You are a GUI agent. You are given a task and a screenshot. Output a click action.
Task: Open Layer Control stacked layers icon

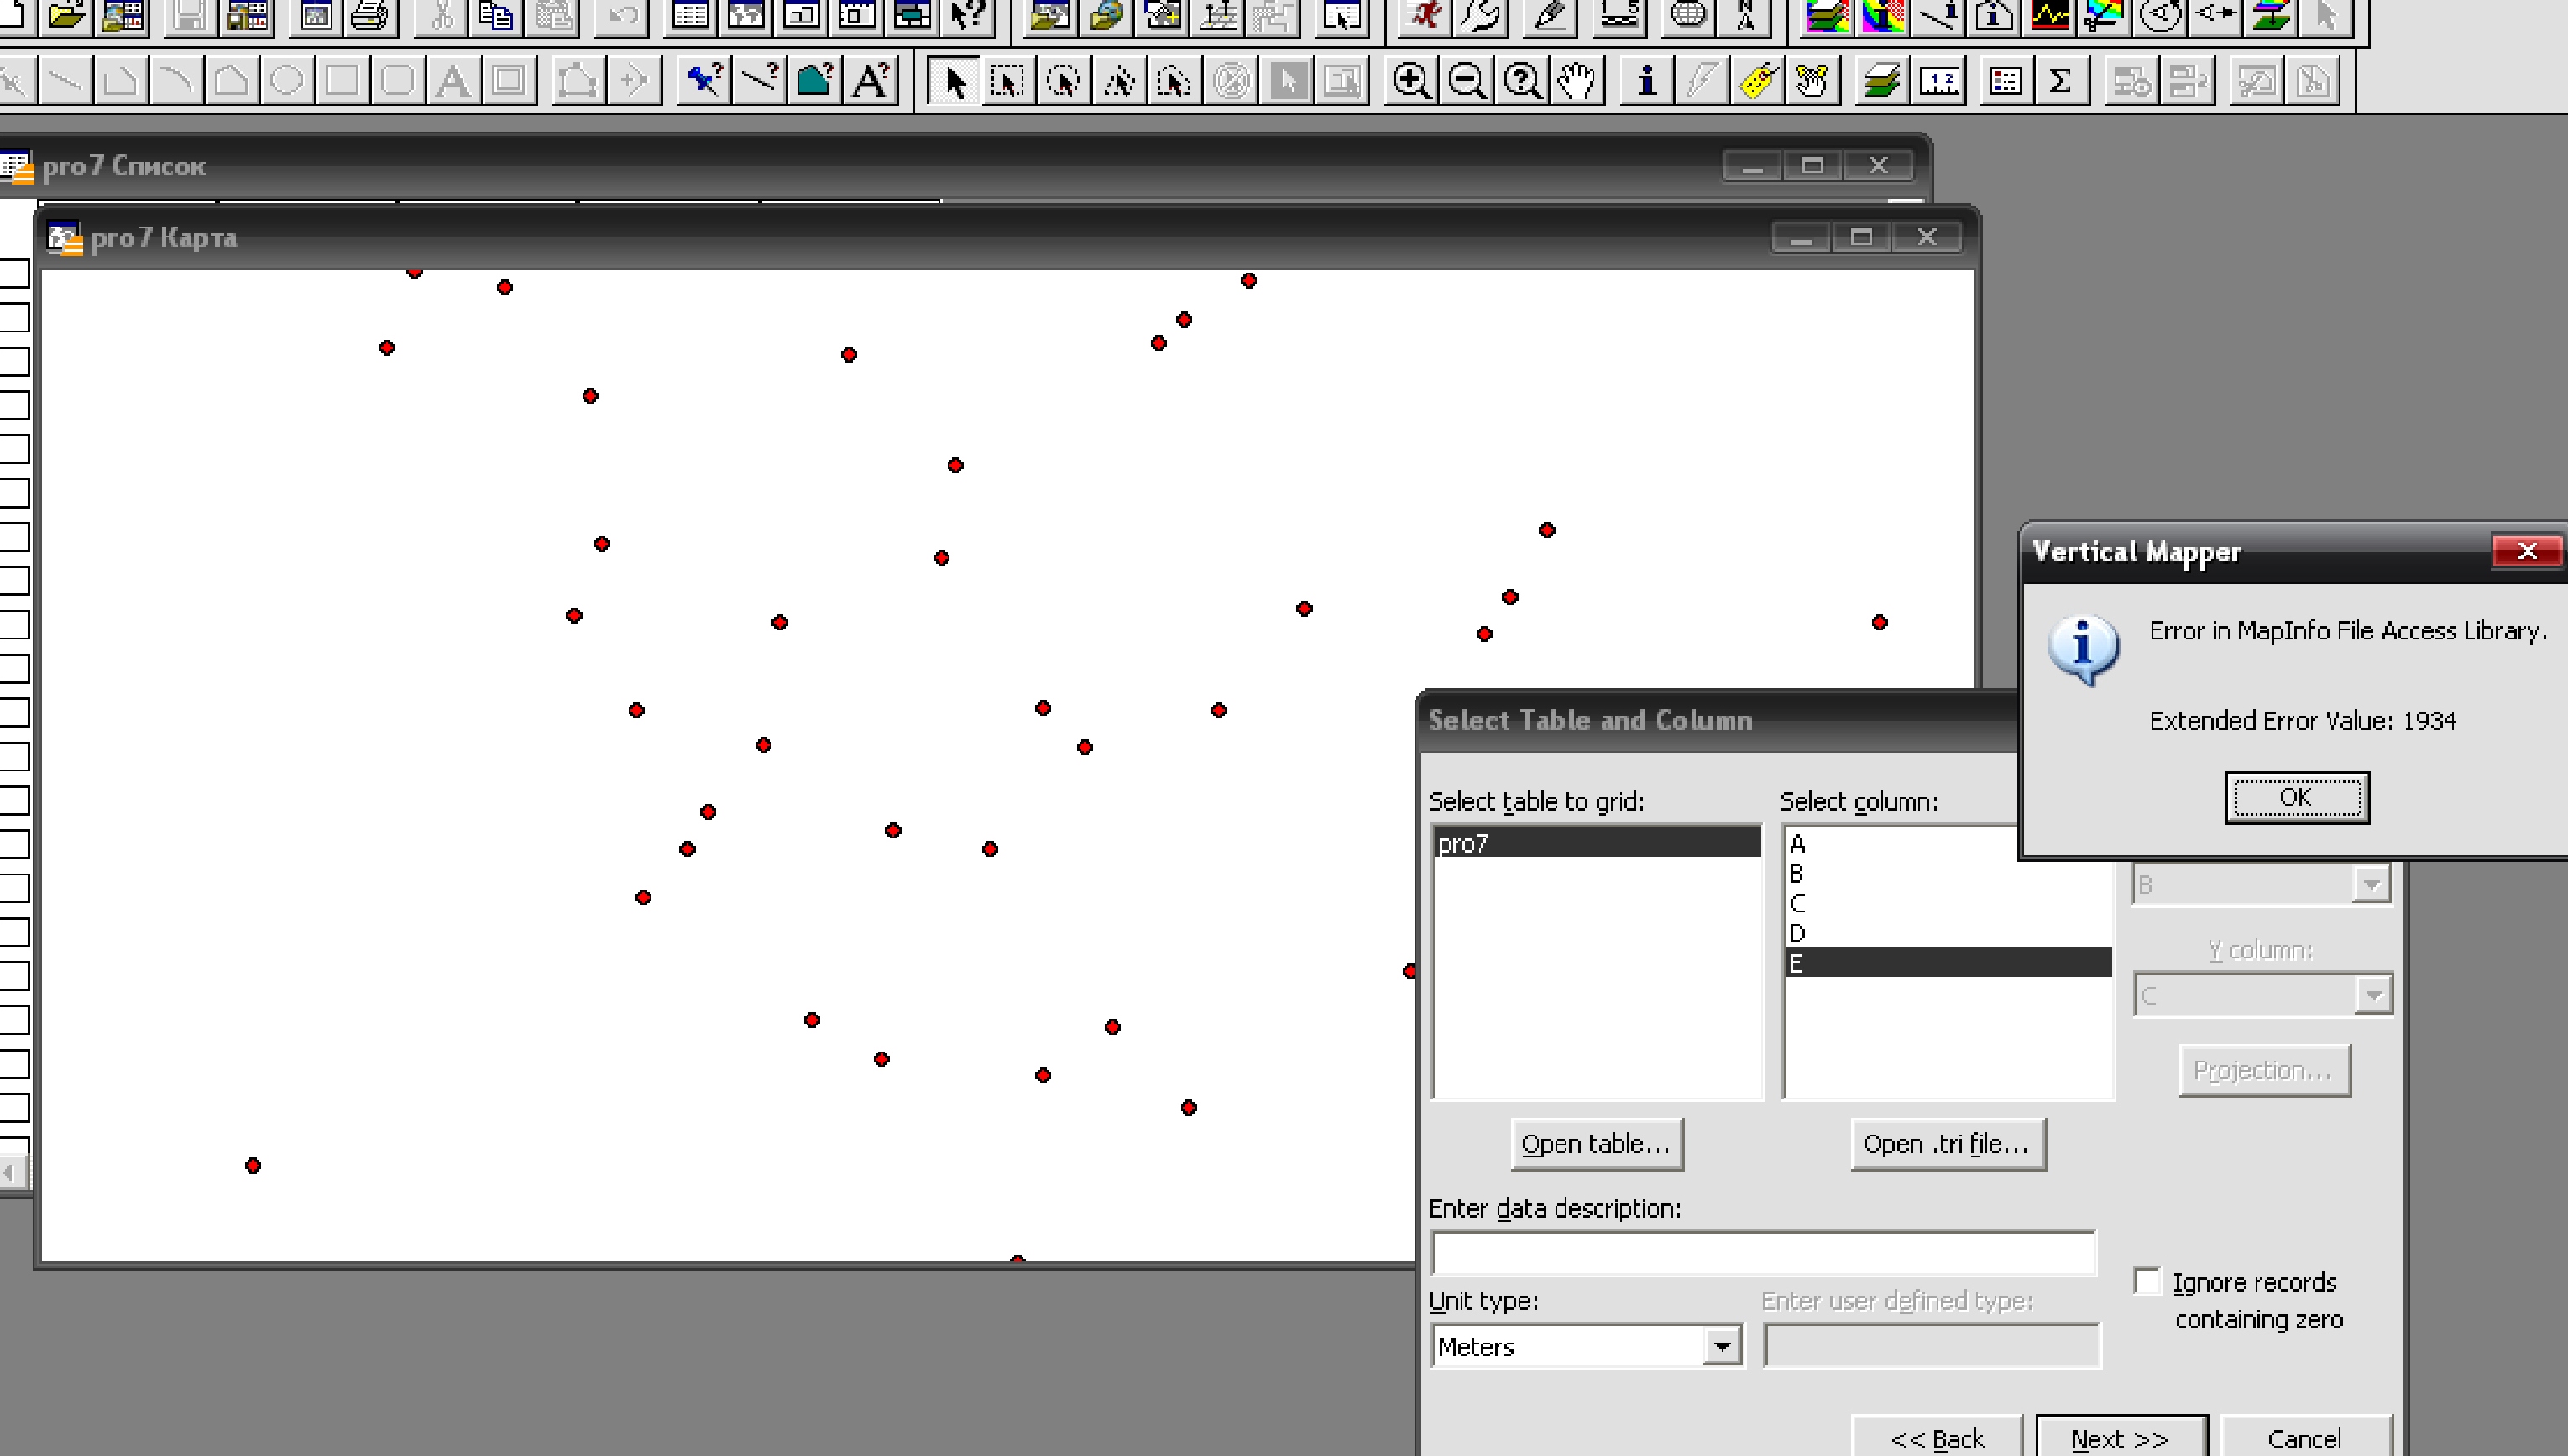click(x=1880, y=81)
